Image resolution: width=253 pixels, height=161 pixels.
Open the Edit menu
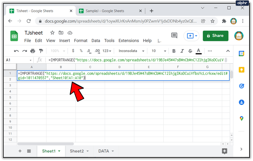38,41
